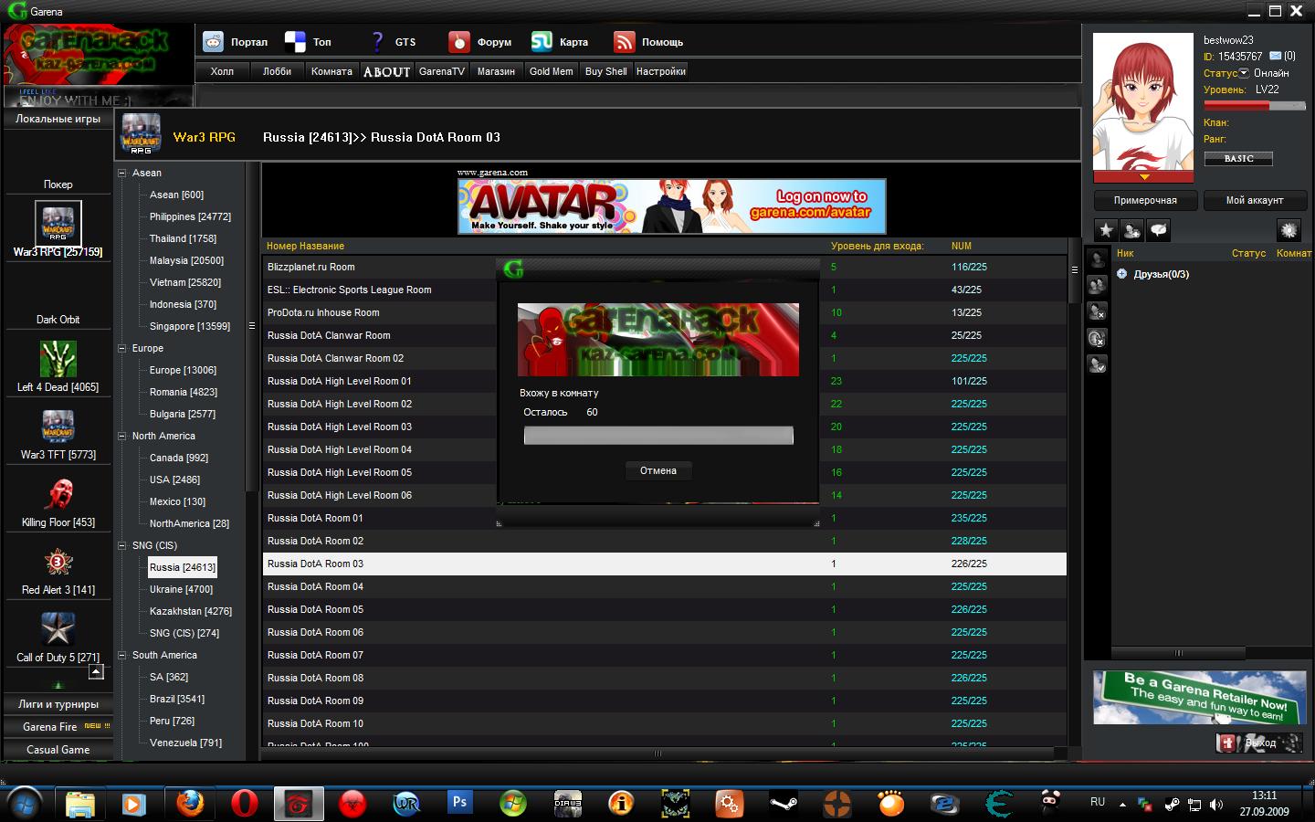Select Ukraine [4700] in region tree
1315x822 pixels.
click(181, 589)
